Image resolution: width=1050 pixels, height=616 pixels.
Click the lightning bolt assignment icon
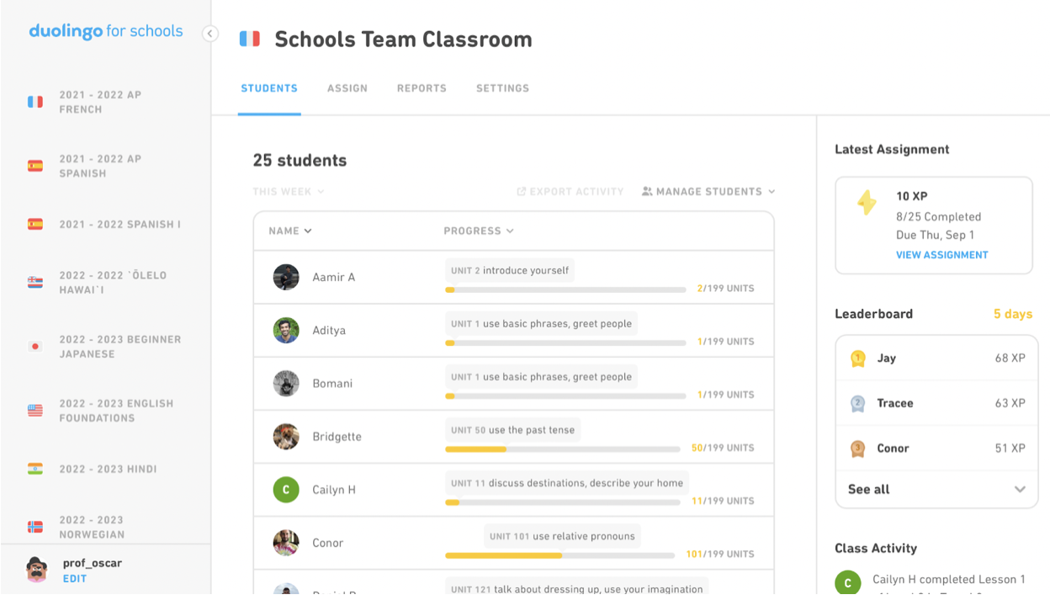coord(867,202)
